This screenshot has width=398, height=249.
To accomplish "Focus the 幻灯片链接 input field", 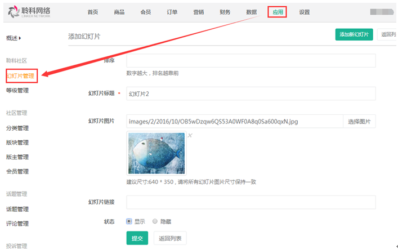I will [x=251, y=202].
